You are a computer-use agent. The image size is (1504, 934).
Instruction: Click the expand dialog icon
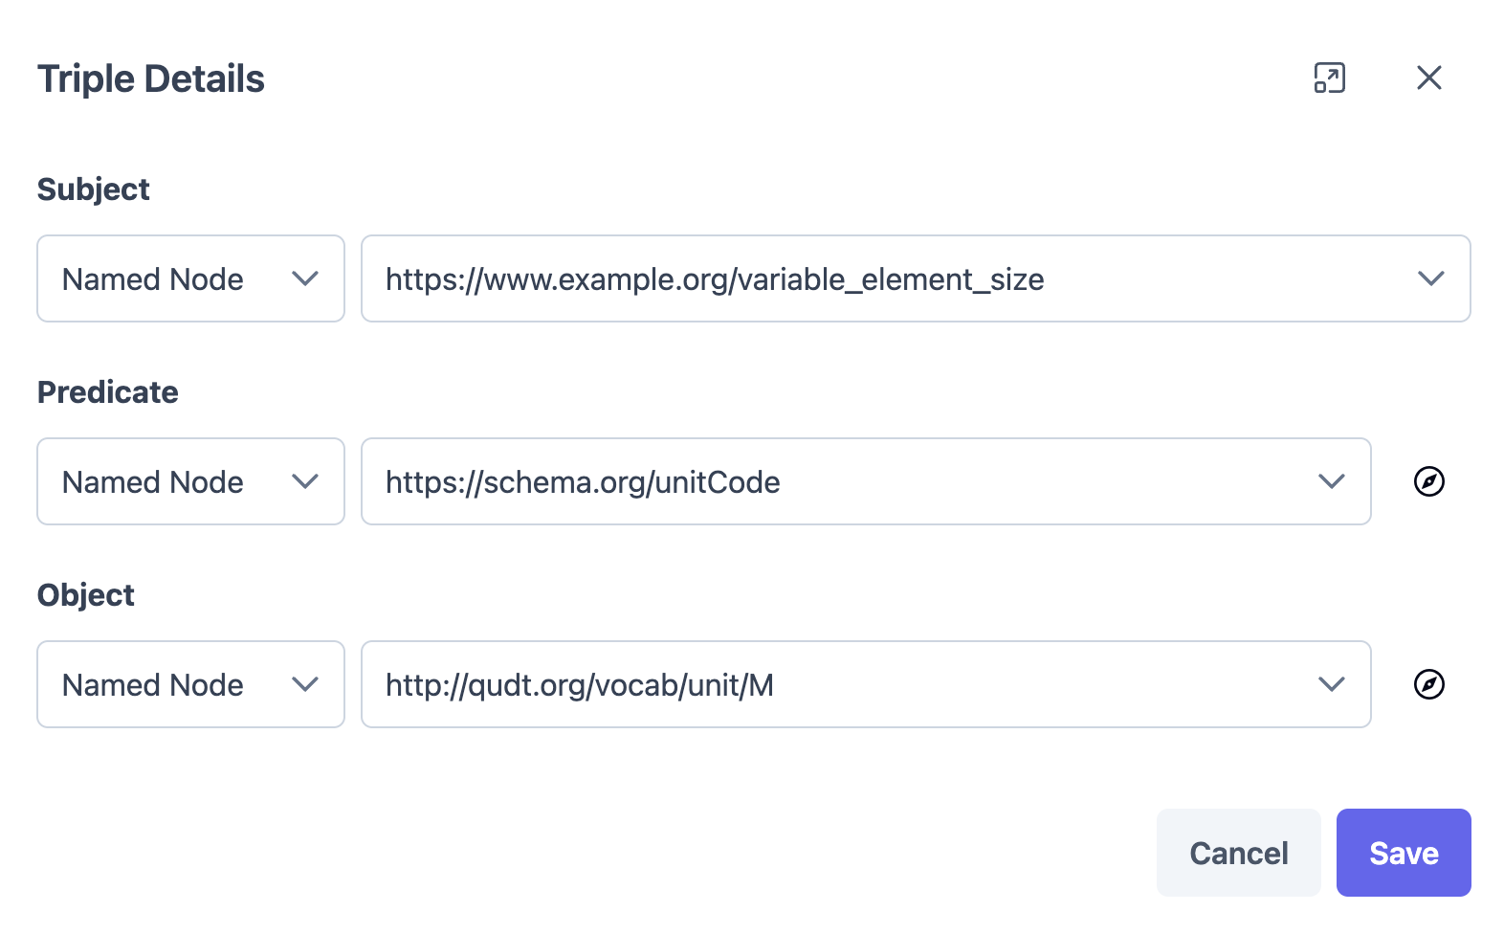[1329, 78]
